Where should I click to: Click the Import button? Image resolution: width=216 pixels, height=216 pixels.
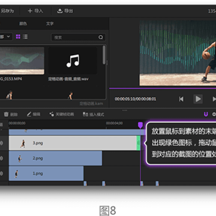(x=35, y=11)
